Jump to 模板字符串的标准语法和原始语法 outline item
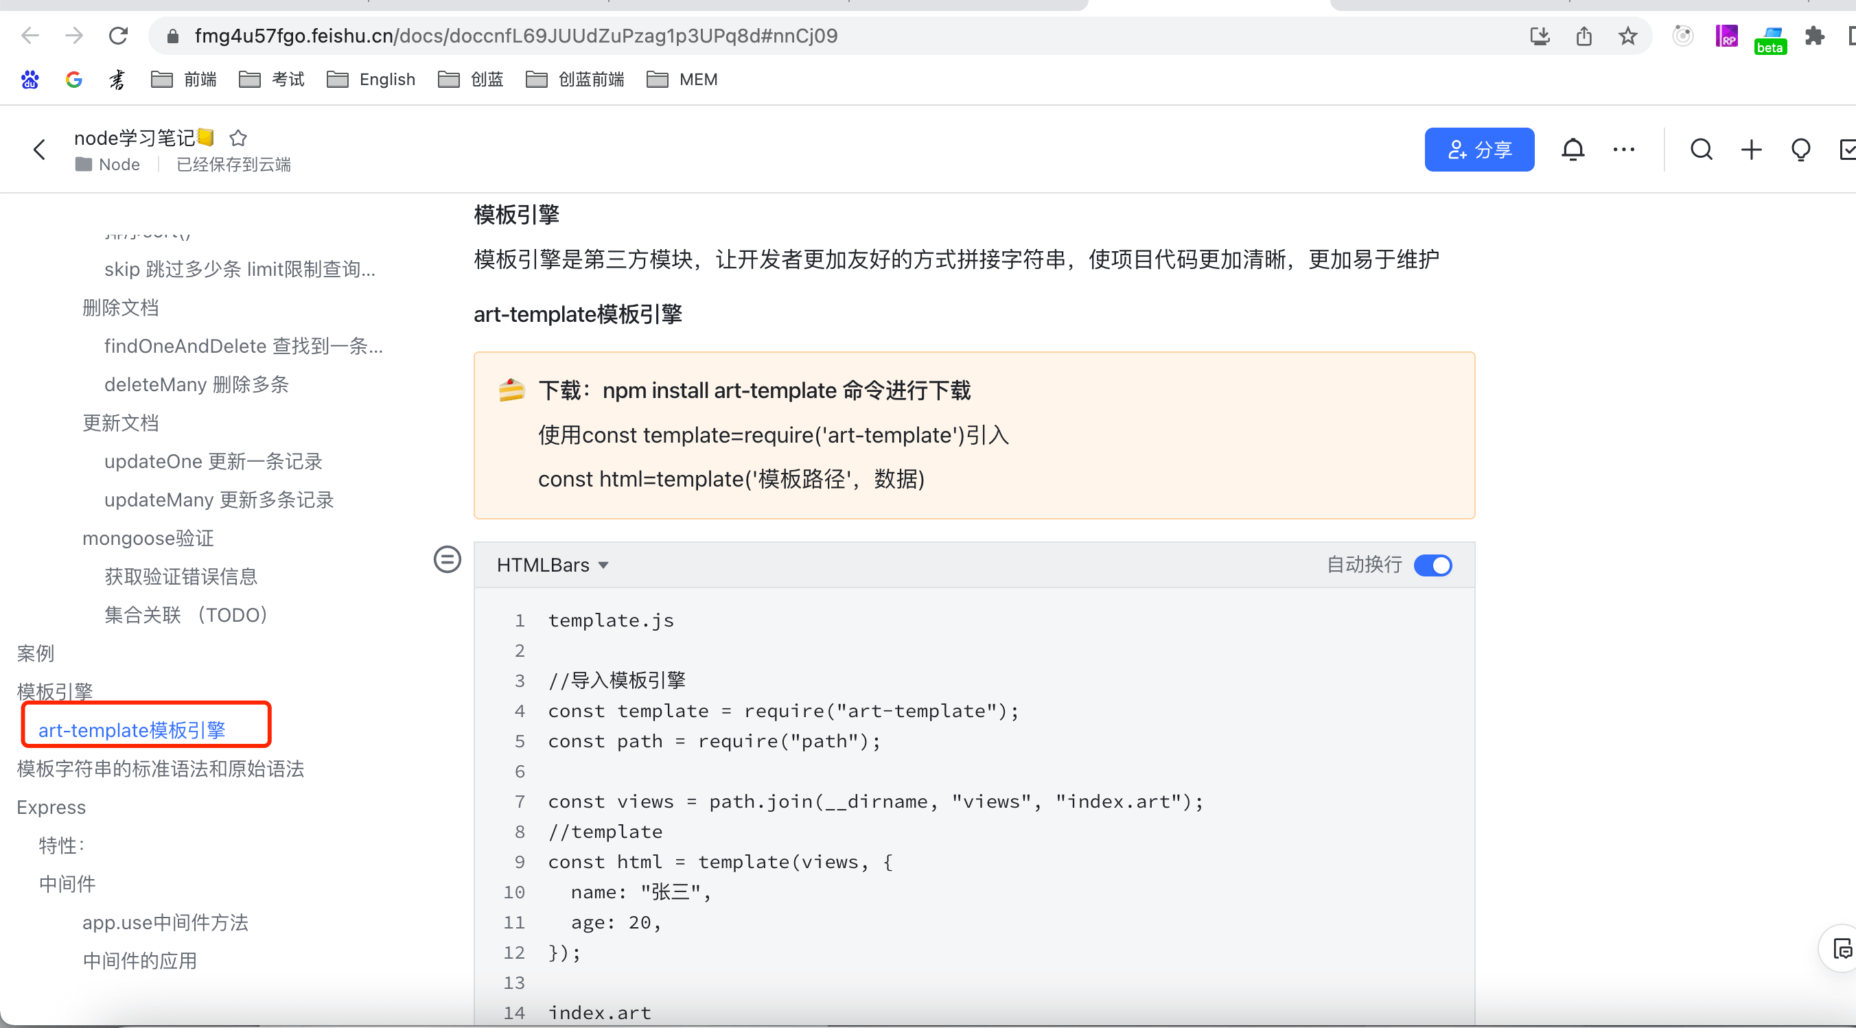This screenshot has width=1856, height=1028. [160, 769]
